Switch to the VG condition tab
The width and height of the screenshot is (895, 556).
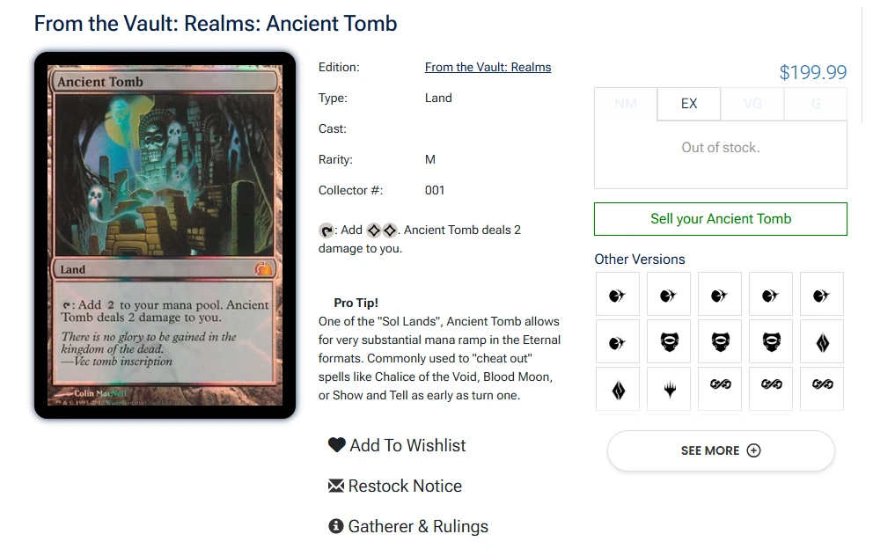(x=752, y=104)
